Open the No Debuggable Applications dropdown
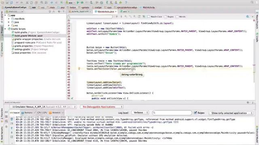Screen dimensions: 259x145 click(x=102, y=107)
